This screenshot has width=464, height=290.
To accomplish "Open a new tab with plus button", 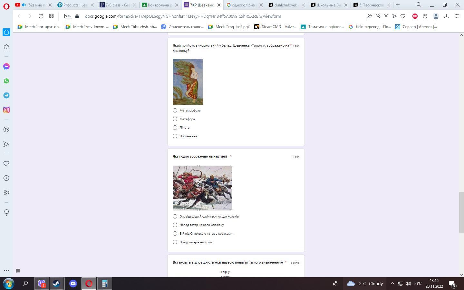I will (x=398, y=5).
